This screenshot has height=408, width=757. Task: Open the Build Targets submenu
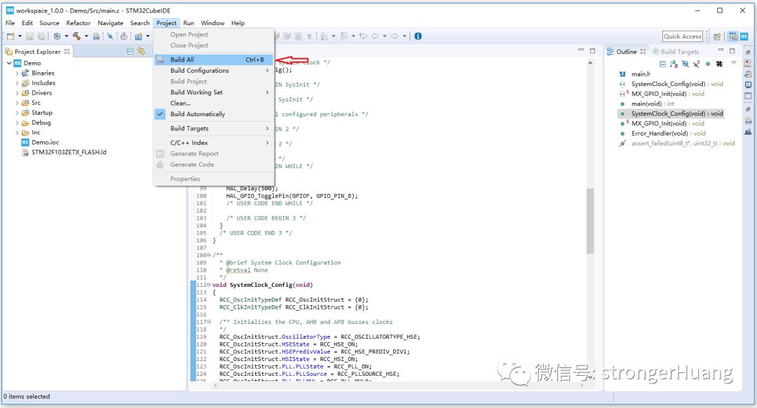click(x=214, y=128)
